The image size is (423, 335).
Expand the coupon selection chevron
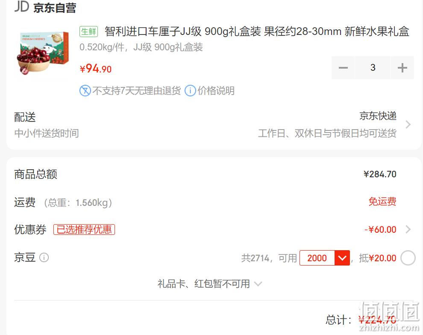click(x=408, y=229)
